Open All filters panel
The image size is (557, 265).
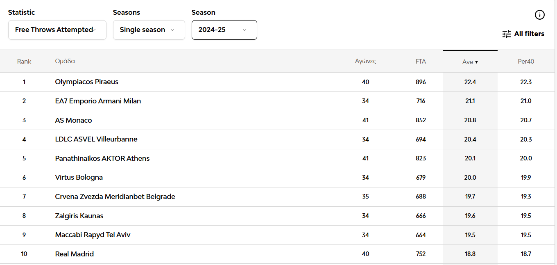(529, 34)
